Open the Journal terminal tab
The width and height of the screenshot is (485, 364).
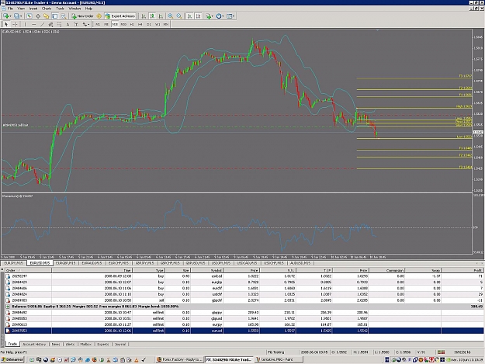point(120,344)
